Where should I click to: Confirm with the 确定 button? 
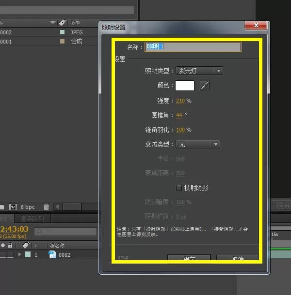tap(189, 258)
